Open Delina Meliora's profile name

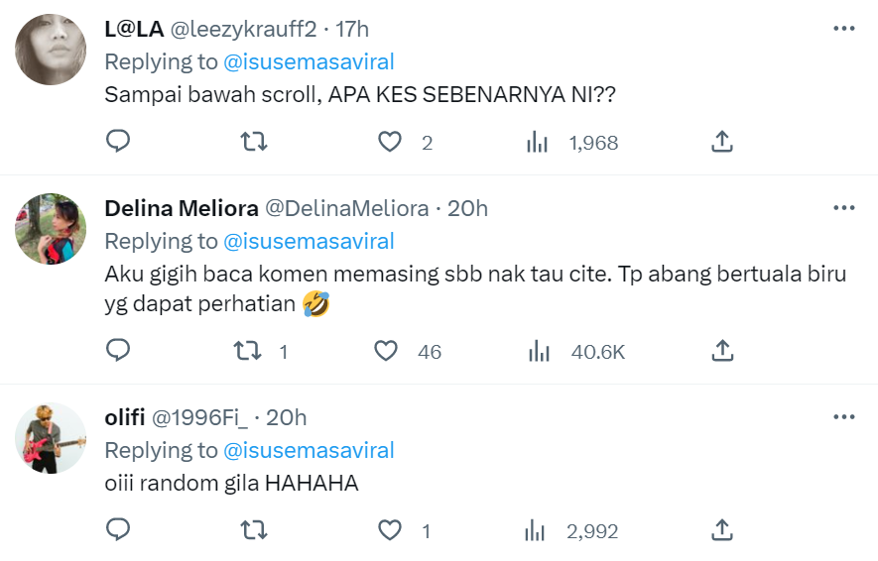point(182,208)
